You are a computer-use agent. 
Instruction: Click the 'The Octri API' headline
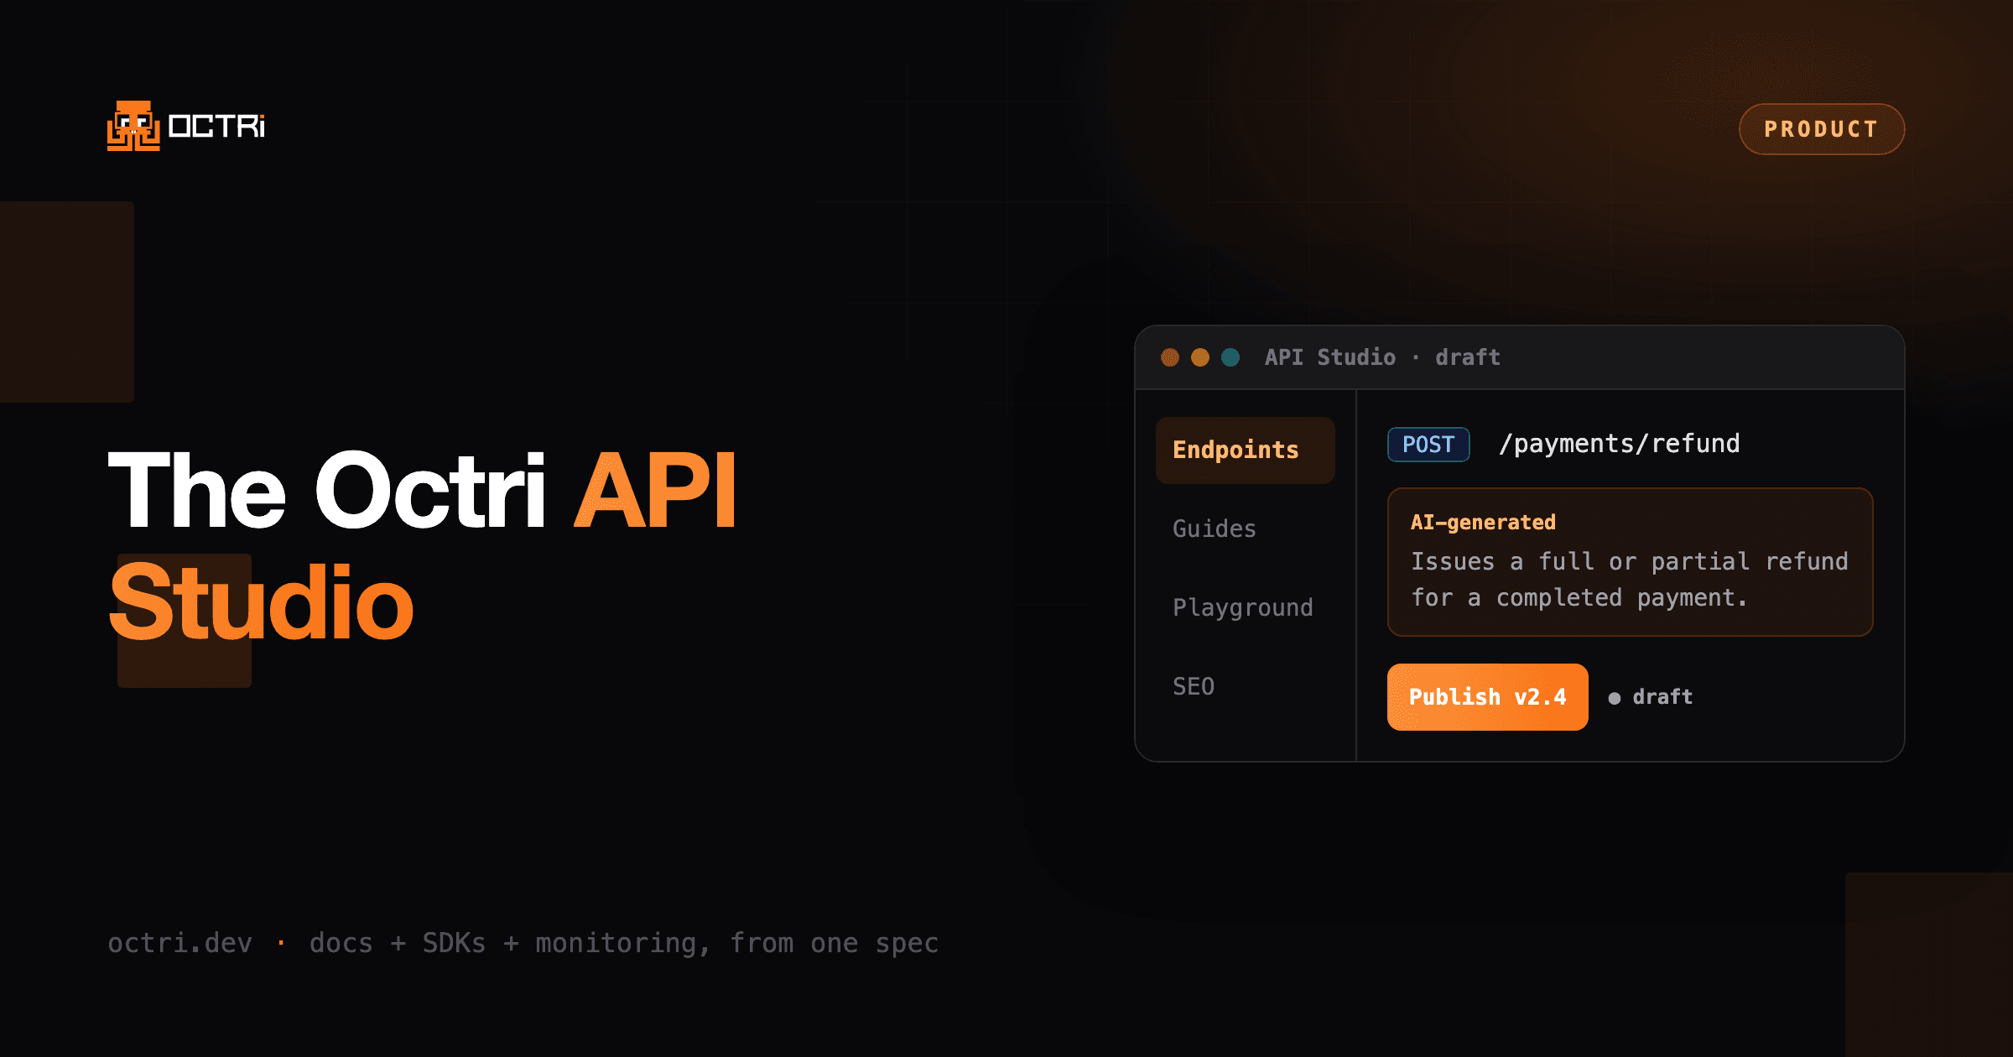(x=423, y=490)
